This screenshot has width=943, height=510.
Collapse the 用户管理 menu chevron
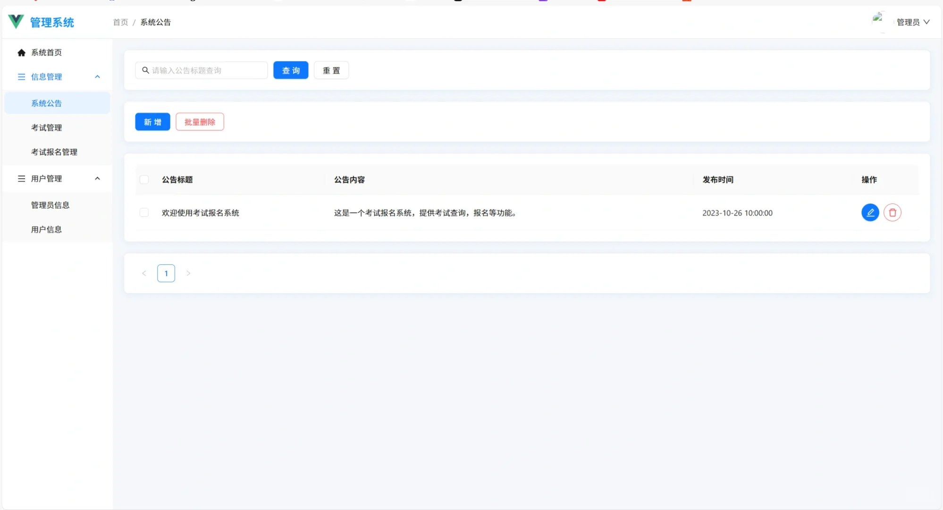click(x=97, y=178)
